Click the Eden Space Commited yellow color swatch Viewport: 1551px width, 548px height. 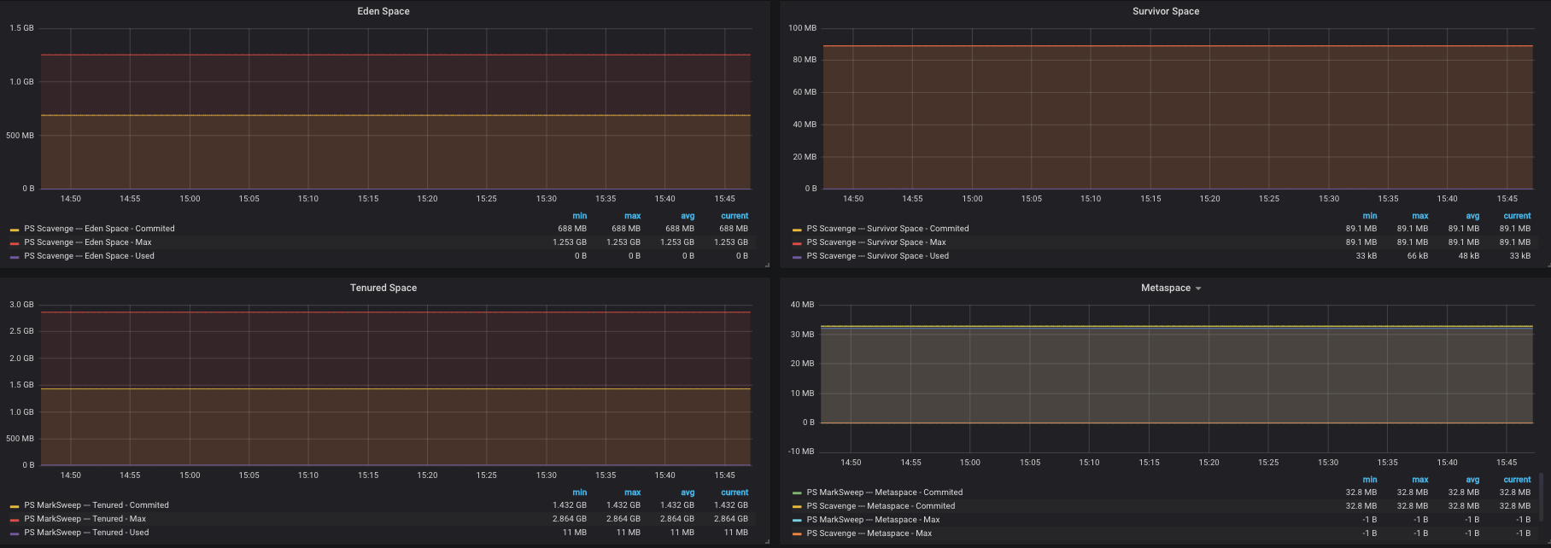[15, 230]
